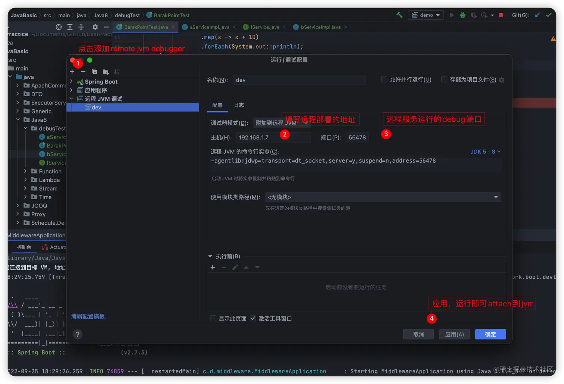Screen dimensions: 564x384
Task: Switch to the 配置 tab
Action: tap(217, 105)
